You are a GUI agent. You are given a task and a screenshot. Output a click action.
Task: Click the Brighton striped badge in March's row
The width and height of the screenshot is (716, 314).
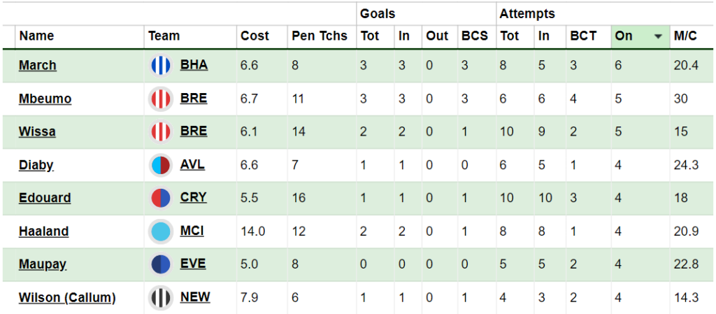coord(161,66)
